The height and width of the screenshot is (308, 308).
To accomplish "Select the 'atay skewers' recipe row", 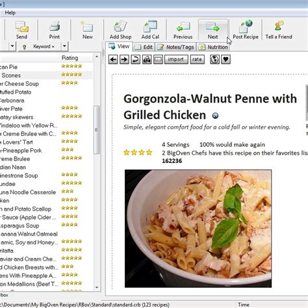I will pyautogui.click(x=47, y=117).
